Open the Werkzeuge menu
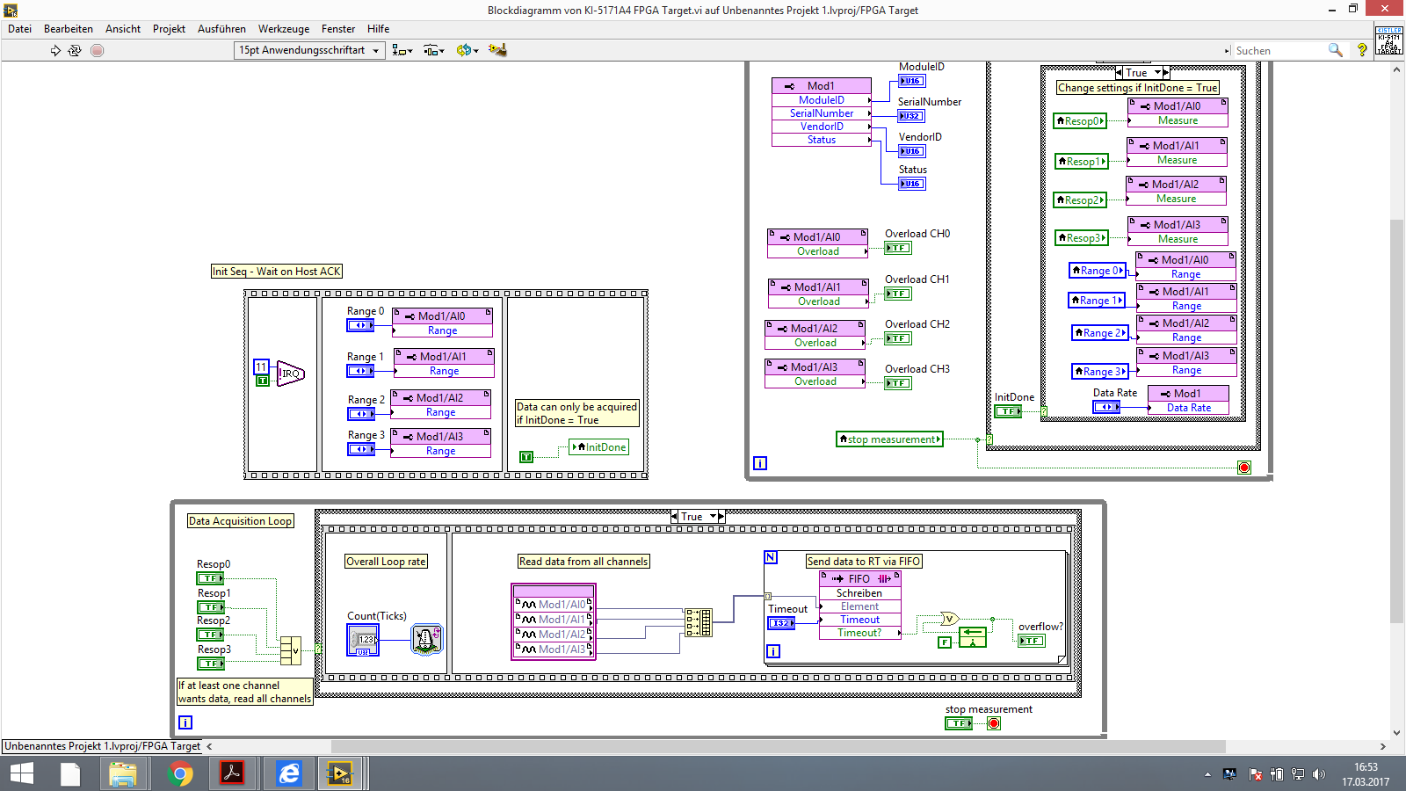This screenshot has height=791, width=1406. click(x=283, y=29)
